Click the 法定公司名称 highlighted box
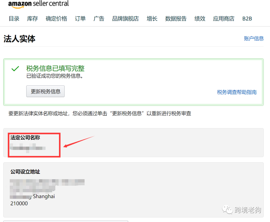 tap(34, 145)
